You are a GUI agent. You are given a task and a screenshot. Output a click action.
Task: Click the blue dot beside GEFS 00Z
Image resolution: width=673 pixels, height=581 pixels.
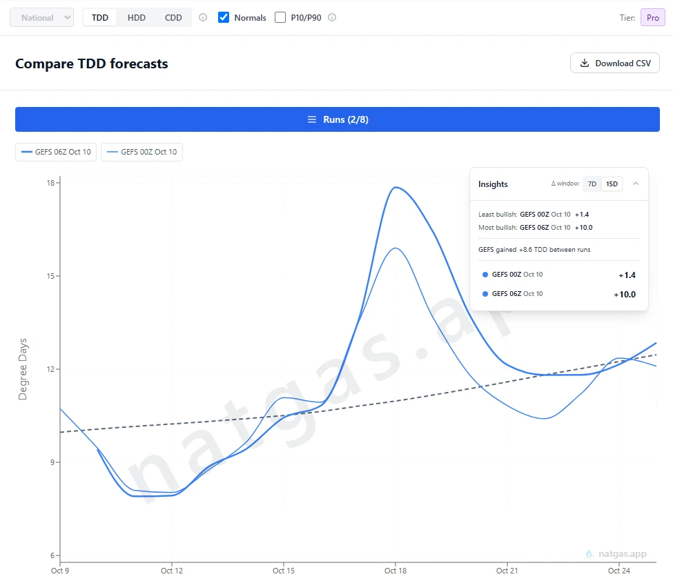coord(485,275)
